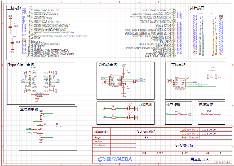Viewport: 234px width, 166px height.
Task: Select the CH340N chip U4
Action: coord(116,81)
